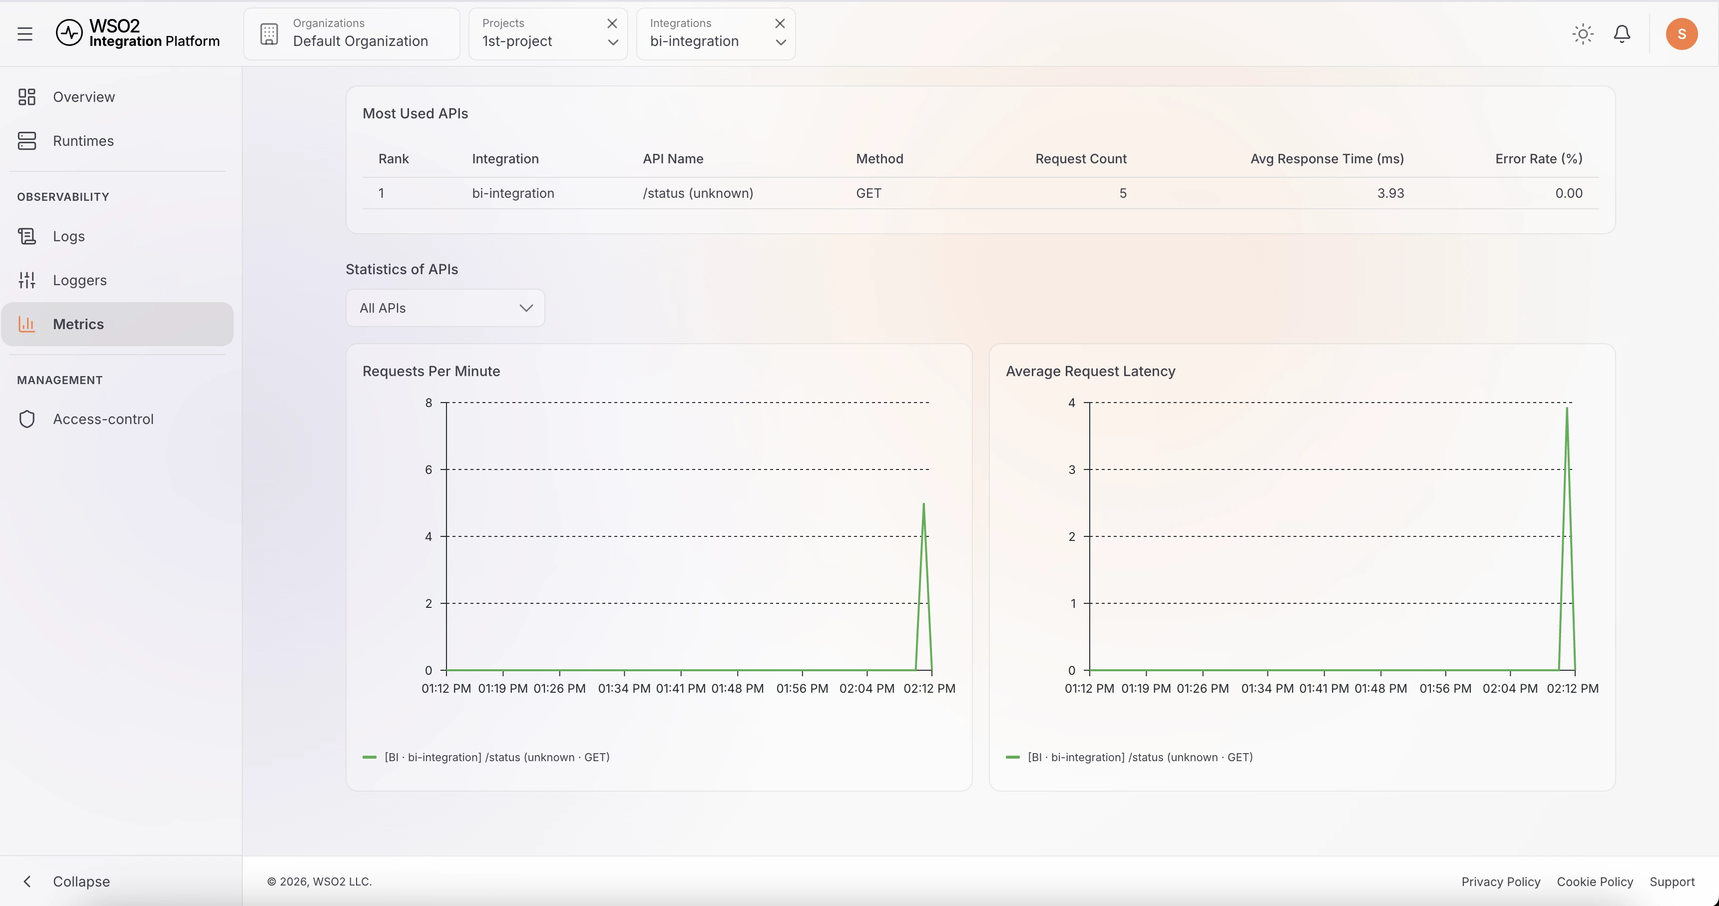This screenshot has height=906, width=1719.
Task: Open the All APIs dropdown
Action: click(445, 308)
